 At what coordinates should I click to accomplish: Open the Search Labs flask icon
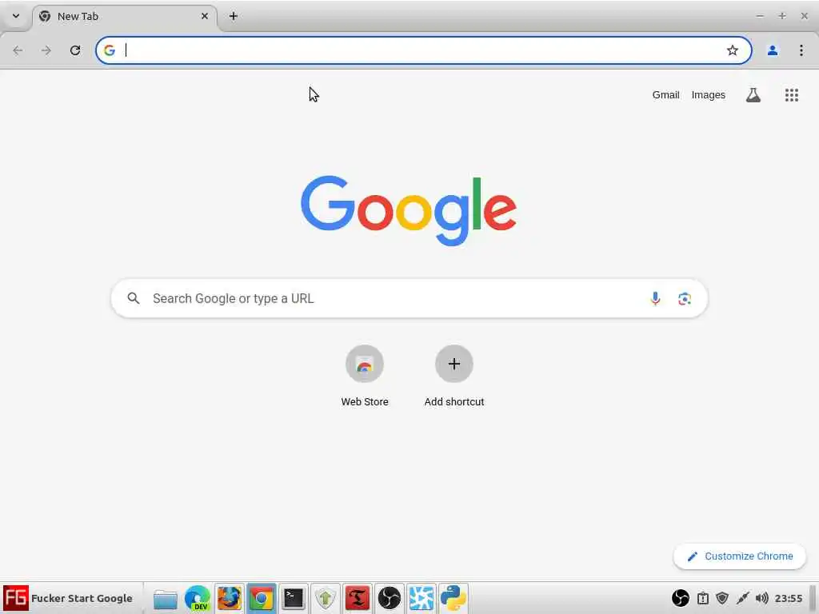(x=753, y=95)
